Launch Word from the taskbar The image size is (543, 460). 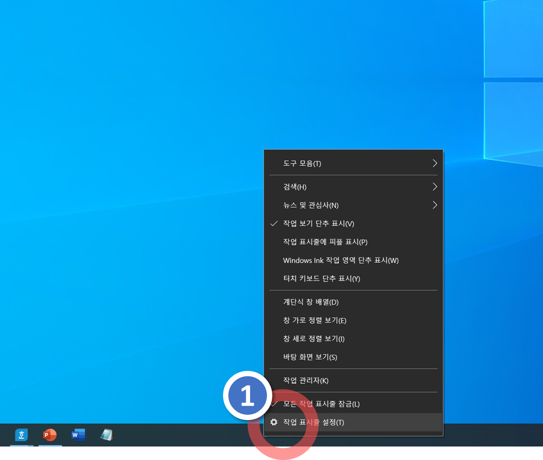78,435
